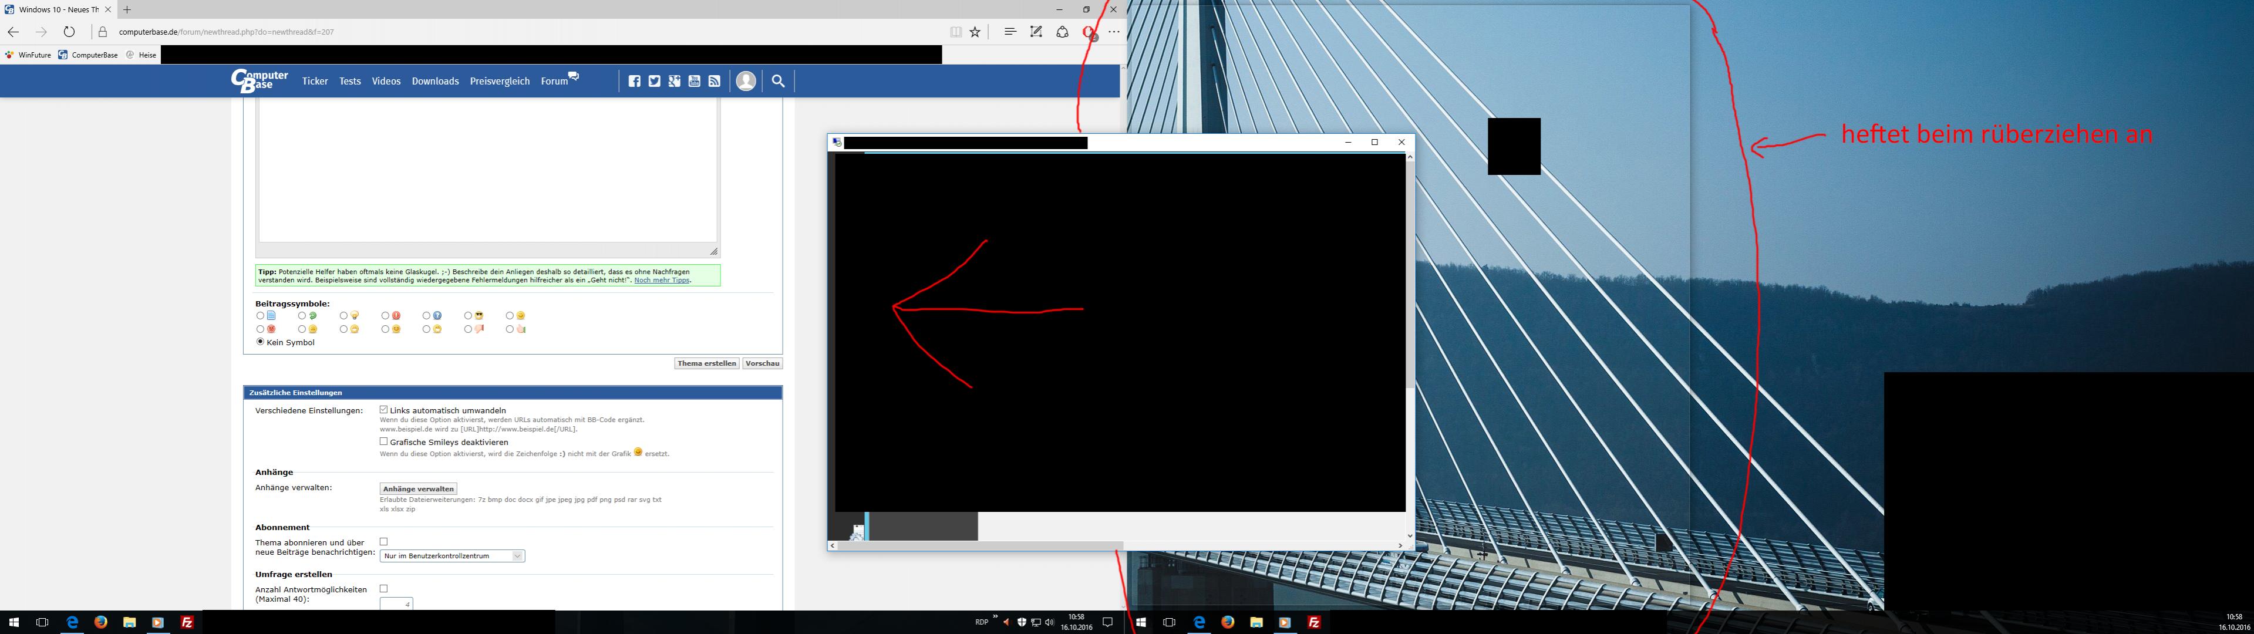Open Edge web note pen icon
This screenshot has height=634, width=2254.
pyautogui.click(x=1036, y=32)
